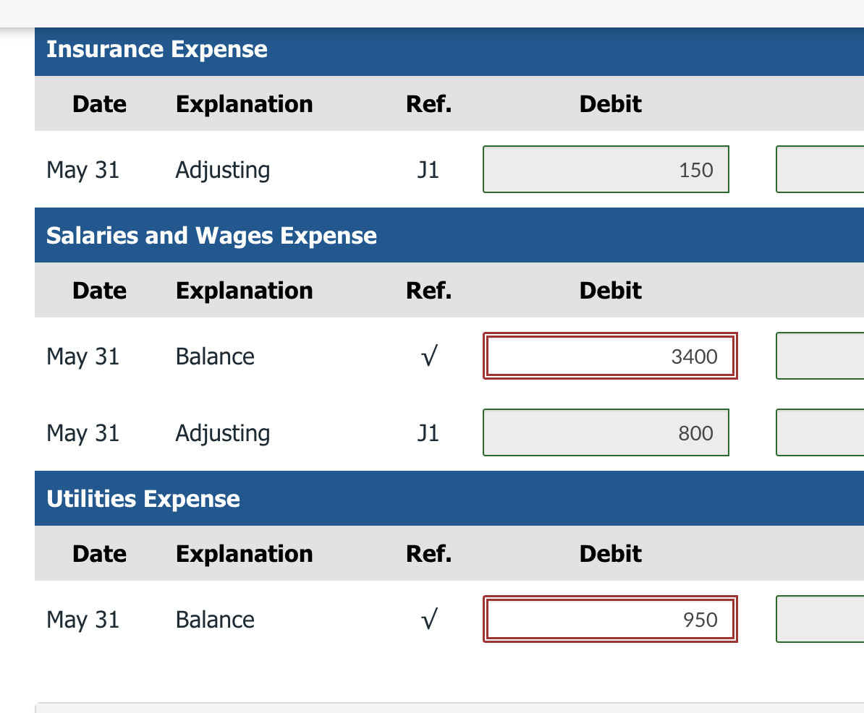Click the Adjusting debit field showing 800

[x=605, y=432]
